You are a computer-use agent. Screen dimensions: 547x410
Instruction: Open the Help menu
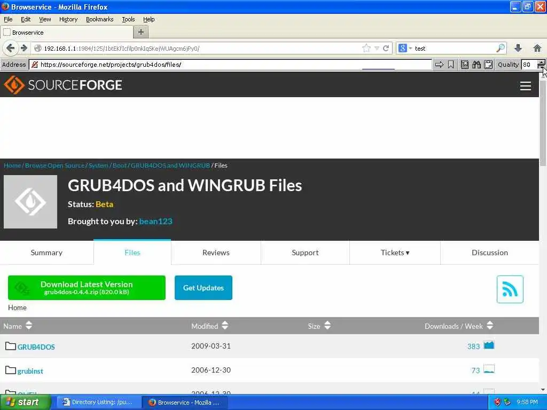tap(149, 19)
